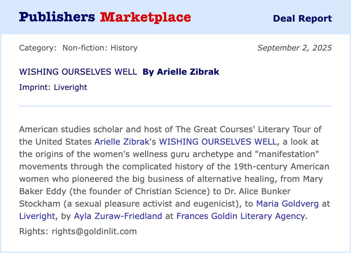Click the By Arielle Zibrak byline
The height and width of the screenshot is (253, 351).
(181, 72)
